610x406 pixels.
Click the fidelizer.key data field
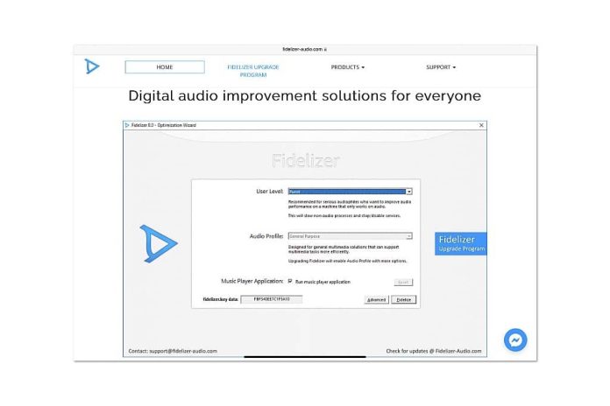(x=272, y=299)
